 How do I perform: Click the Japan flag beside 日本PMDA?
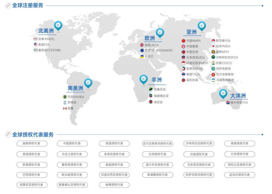(213, 46)
